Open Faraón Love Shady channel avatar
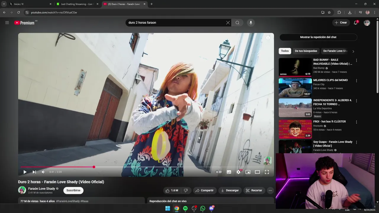The width and height of the screenshot is (379, 213). 22,190
